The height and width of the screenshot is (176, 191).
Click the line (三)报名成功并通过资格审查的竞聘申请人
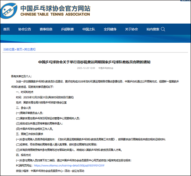[39, 124]
